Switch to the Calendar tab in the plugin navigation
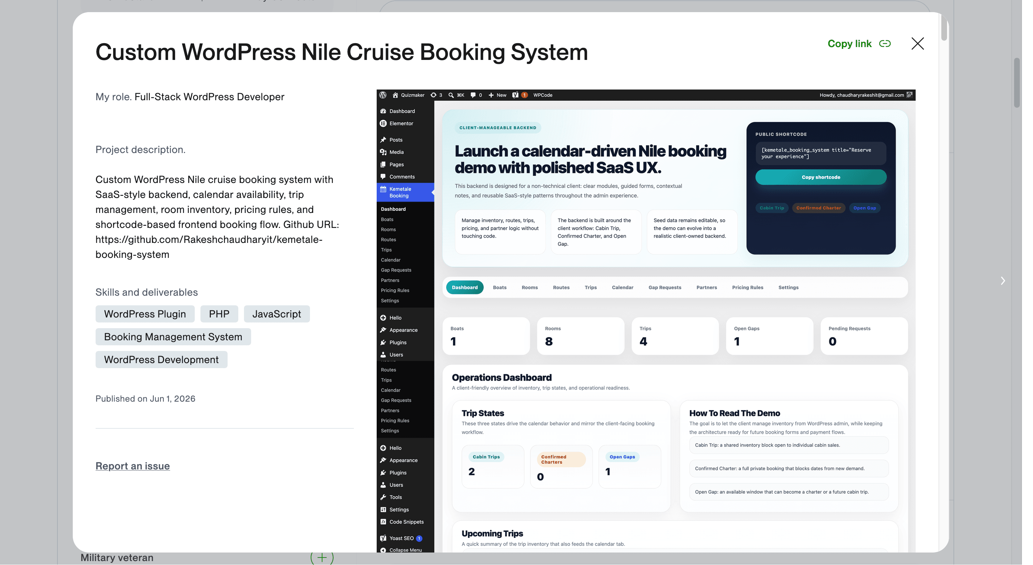Viewport: 1033px width, 565px height. (x=622, y=287)
